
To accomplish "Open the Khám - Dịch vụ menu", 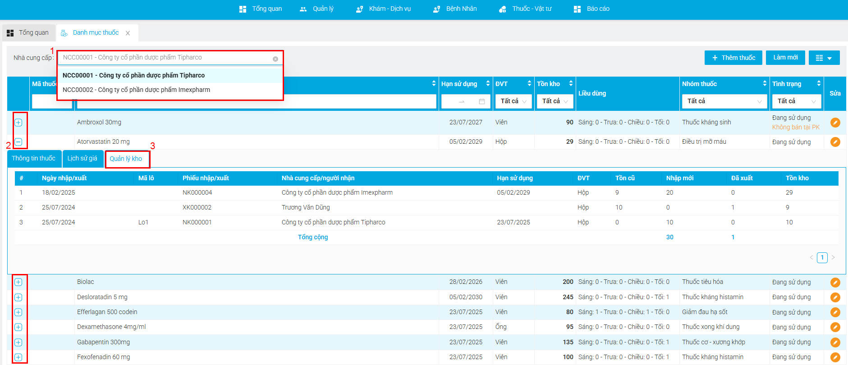I will click(x=384, y=9).
